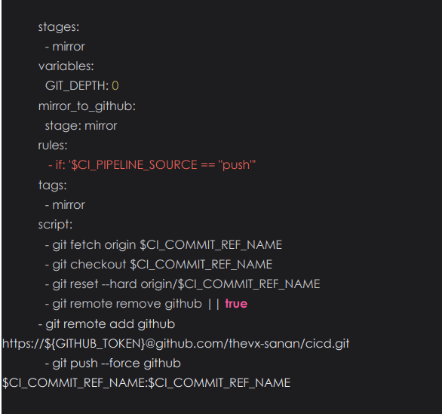Click the 'tags:' keyword
The image size is (442, 414).
pyautogui.click(x=53, y=186)
